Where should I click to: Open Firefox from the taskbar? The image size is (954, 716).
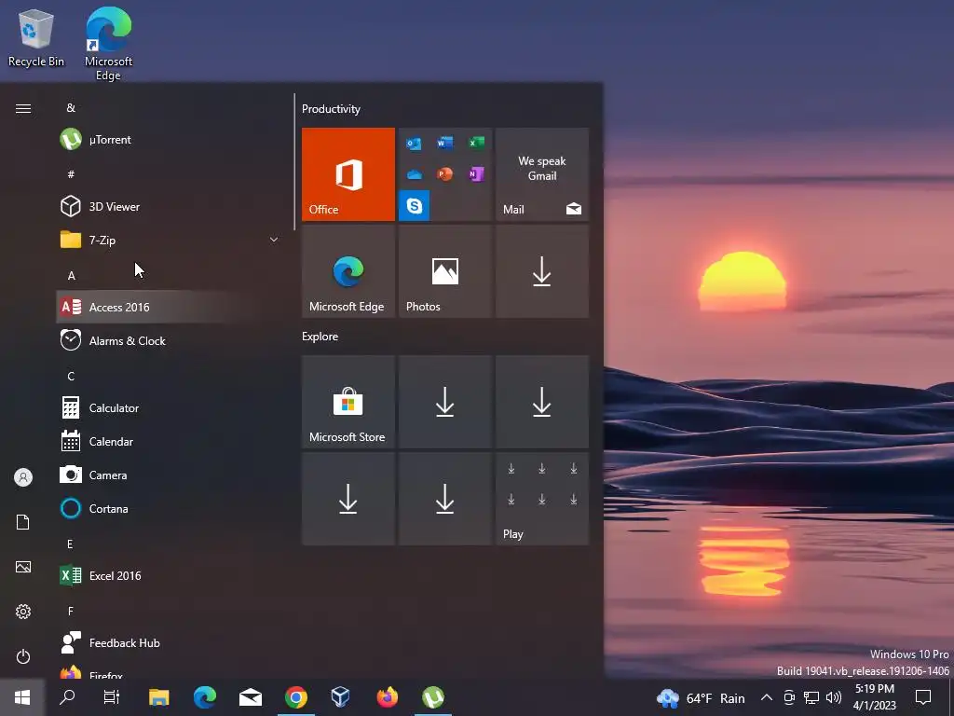click(x=387, y=697)
